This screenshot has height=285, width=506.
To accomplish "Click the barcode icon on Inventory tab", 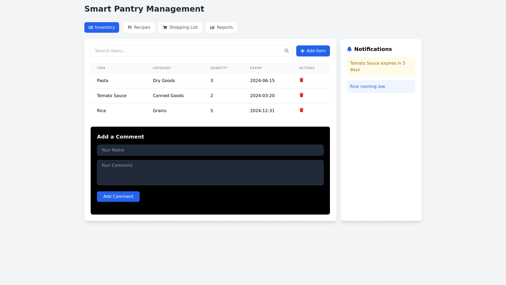I will [91, 27].
